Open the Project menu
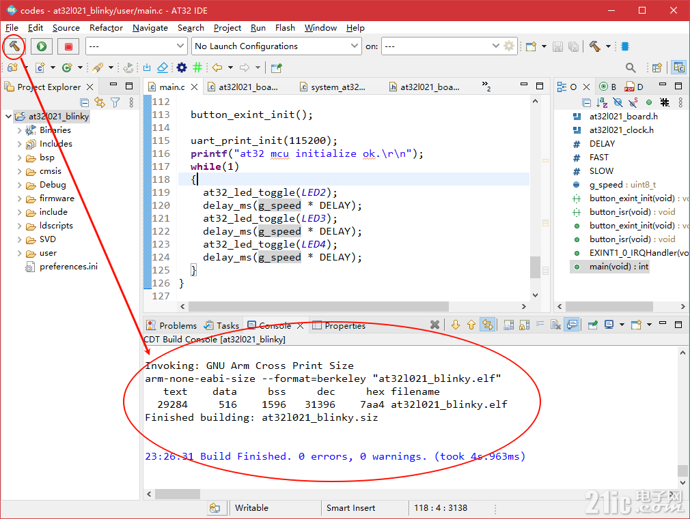Screen dimensions: 690x519 tap(227, 28)
